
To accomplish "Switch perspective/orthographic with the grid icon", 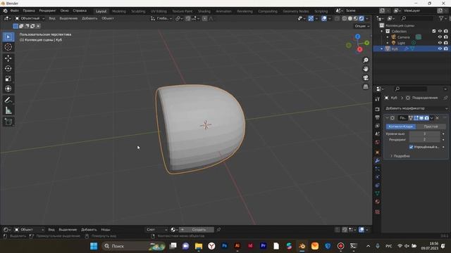I will [x=366, y=86].
